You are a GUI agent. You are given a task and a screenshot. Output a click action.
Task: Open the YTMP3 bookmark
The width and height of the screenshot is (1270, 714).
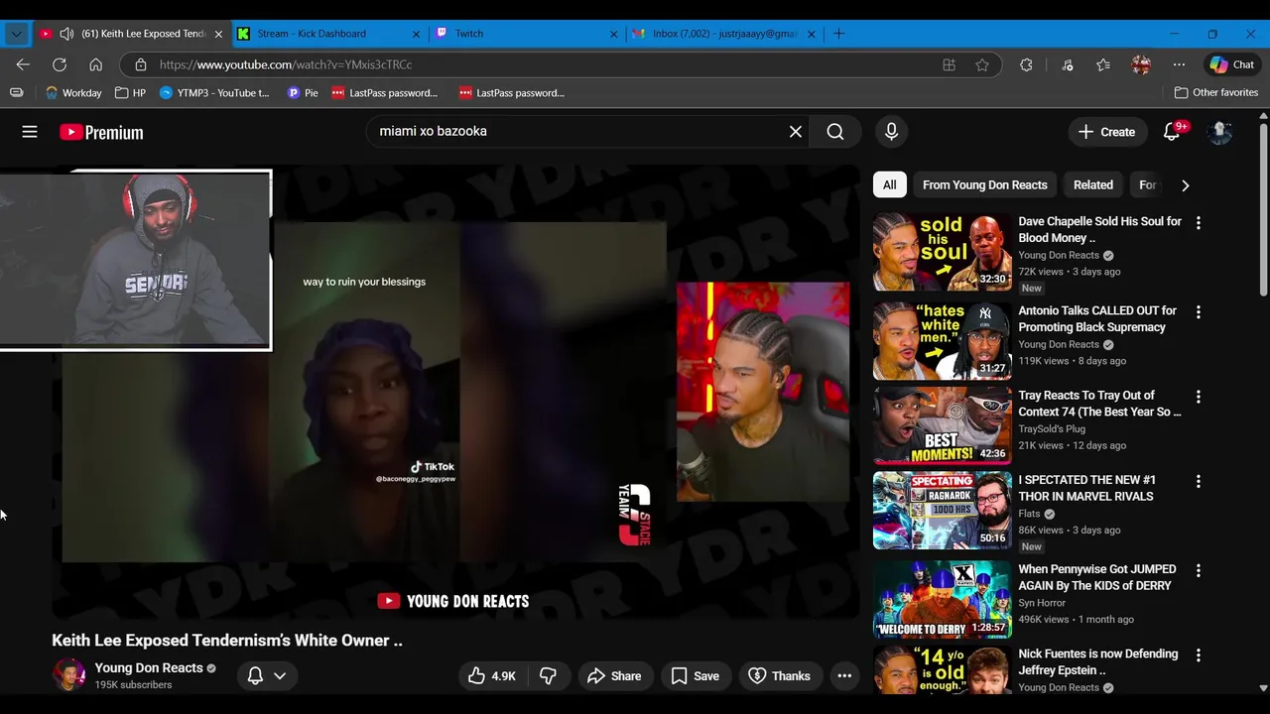click(x=214, y=93)
